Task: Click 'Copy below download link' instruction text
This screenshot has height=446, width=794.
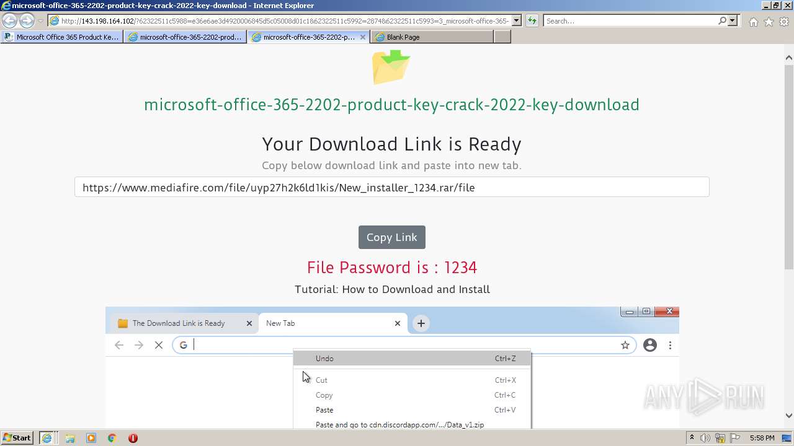Action: coord(391,165)
